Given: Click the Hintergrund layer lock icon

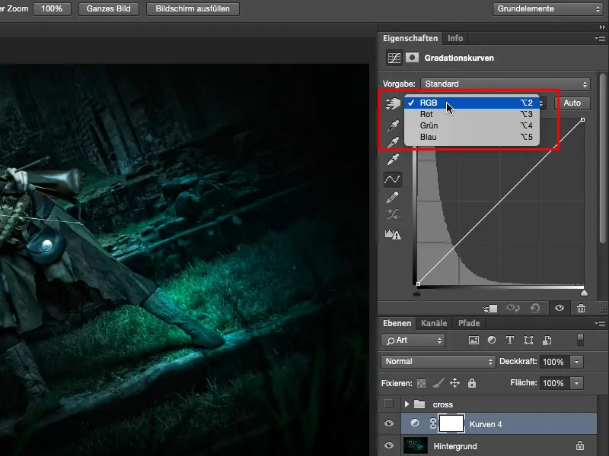Looking at the screenshot, I should point(579,445).
